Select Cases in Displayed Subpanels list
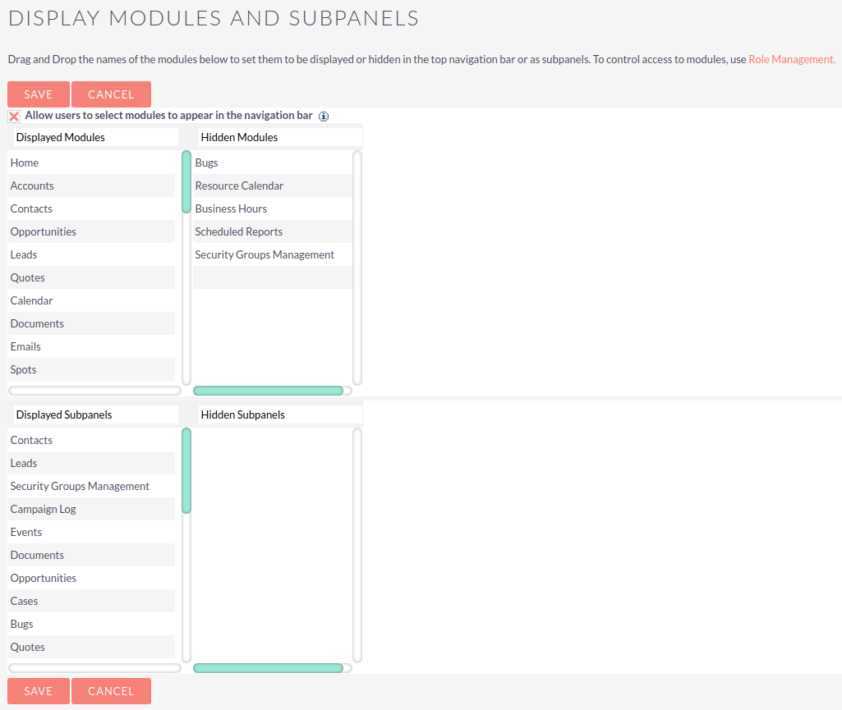Viewport: 842px width, 710px height. [x=25, y=601]
